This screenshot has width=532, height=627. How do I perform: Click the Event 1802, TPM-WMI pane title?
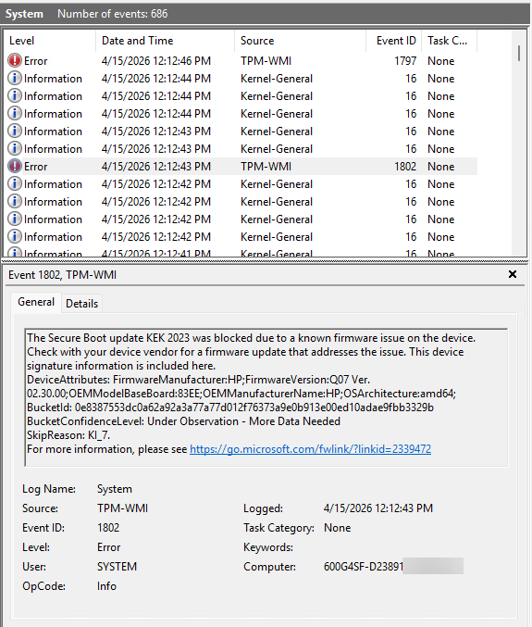[62, 275]
